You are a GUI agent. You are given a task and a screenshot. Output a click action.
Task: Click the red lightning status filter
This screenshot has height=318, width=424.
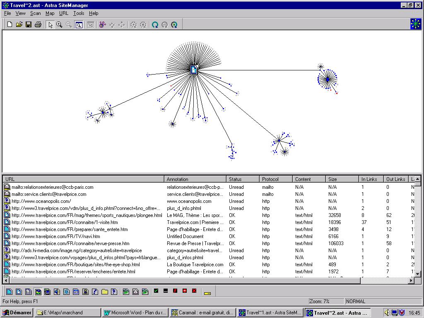click(175, 291)
